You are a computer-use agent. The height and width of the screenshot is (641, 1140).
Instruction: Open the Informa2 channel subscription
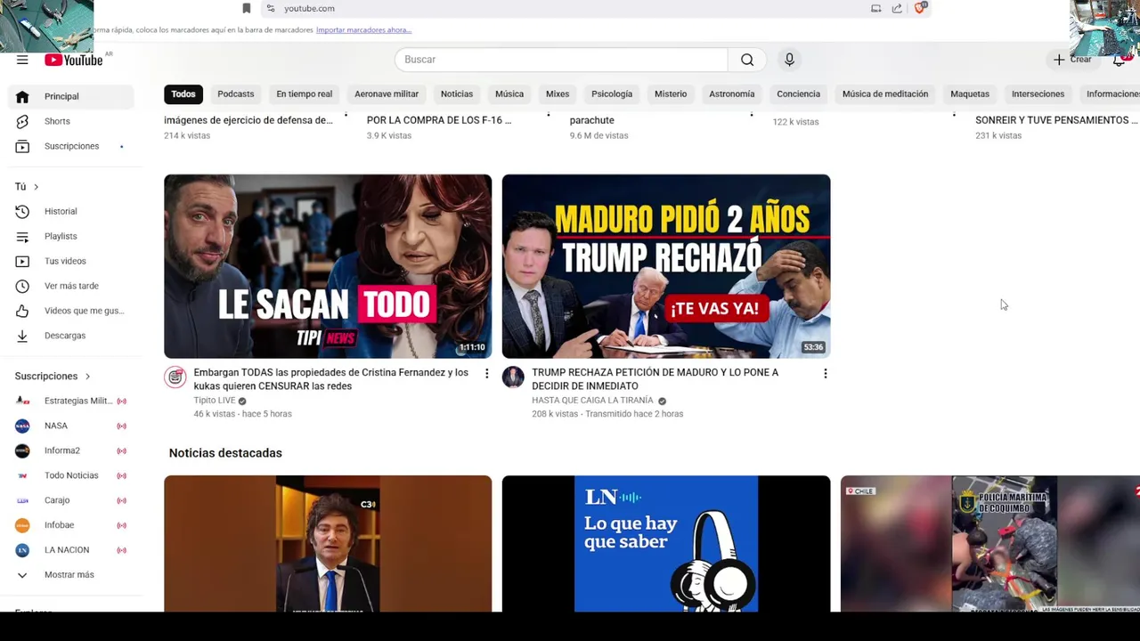[71, 450]
